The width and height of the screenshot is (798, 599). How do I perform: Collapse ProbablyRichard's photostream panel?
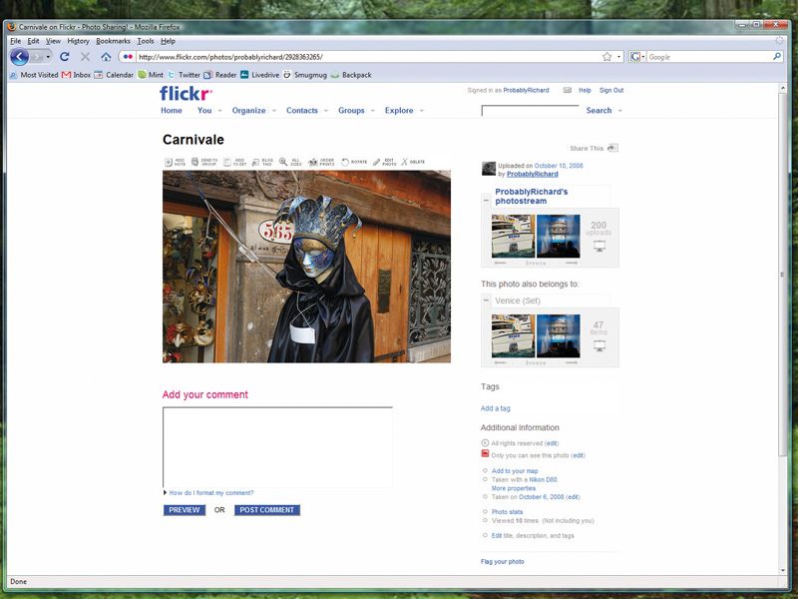coord(486,201)
